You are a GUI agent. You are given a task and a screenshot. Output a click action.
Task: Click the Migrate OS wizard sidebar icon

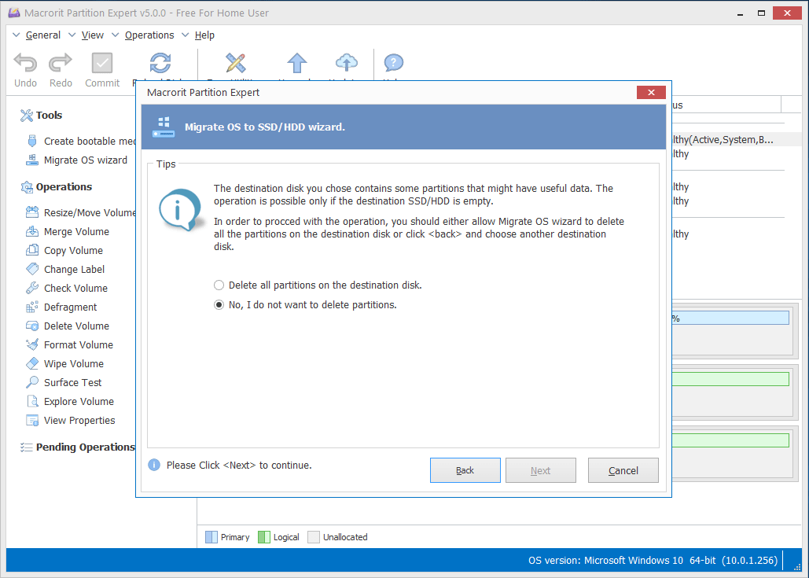32,160
